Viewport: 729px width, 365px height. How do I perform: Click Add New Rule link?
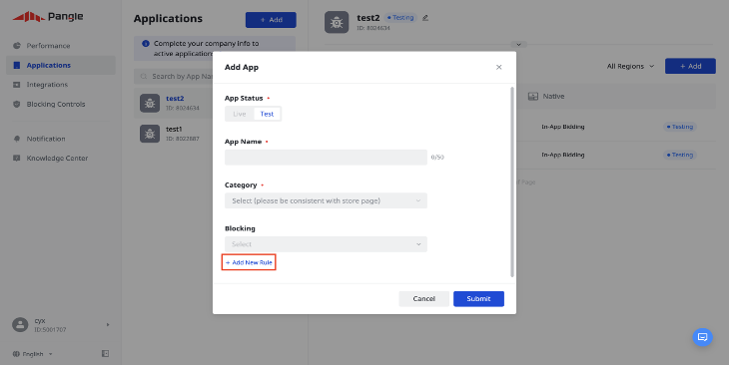249,262
